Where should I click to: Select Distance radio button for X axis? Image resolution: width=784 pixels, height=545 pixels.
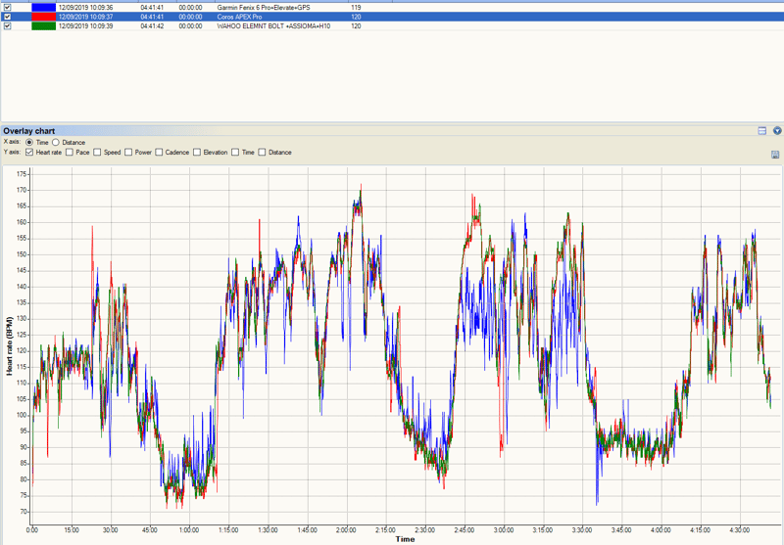(x=56, y=143)
